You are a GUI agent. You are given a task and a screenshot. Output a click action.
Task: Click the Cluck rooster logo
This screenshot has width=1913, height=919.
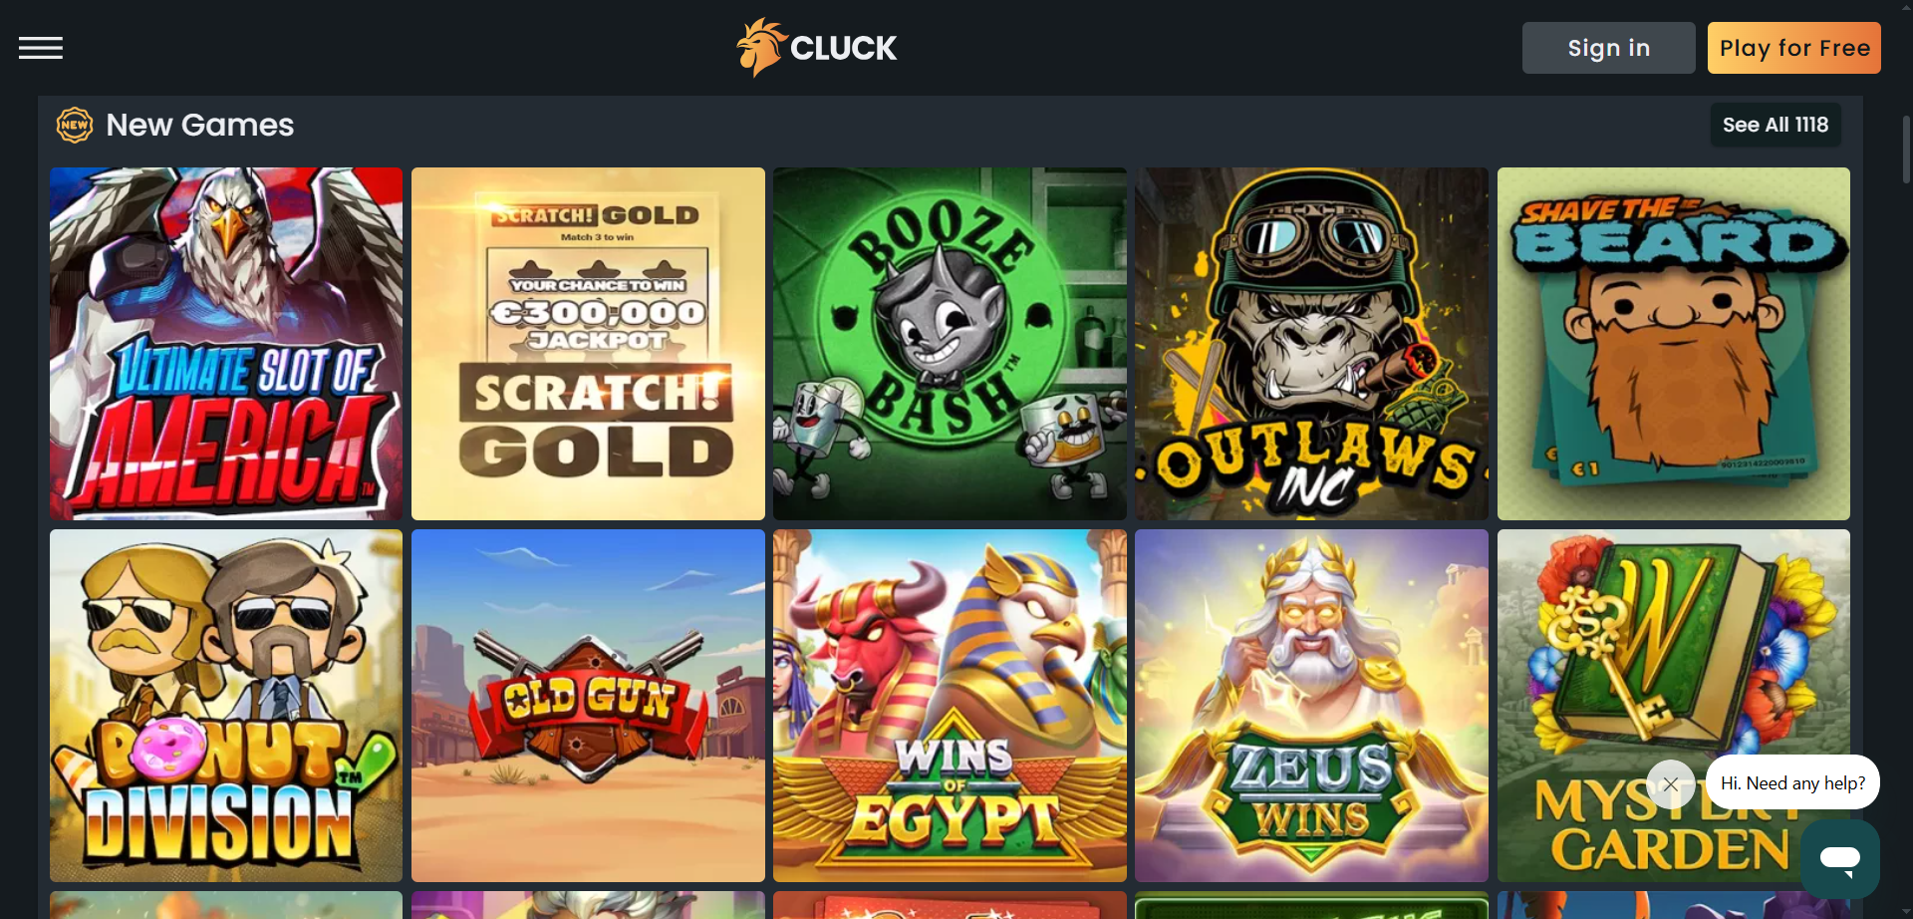tap(816, 48)
